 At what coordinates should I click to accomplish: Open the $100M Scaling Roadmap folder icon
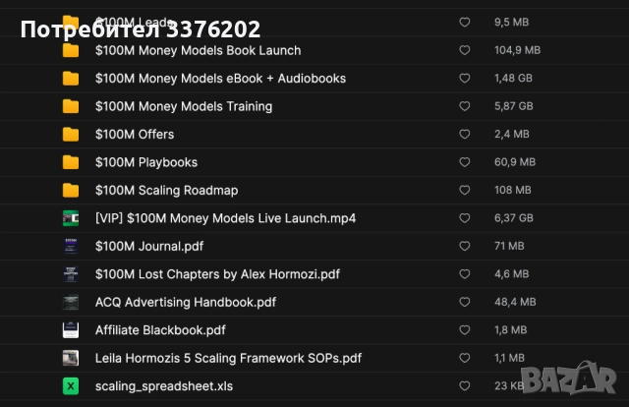[x=71, y=191]
